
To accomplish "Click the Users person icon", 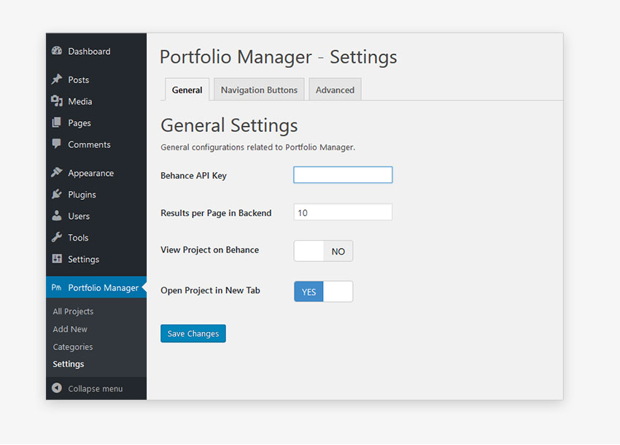I will [57, 216].
